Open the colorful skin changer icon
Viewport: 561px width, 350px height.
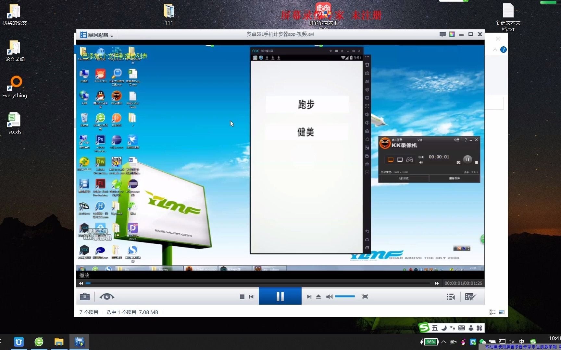[452, 34]
